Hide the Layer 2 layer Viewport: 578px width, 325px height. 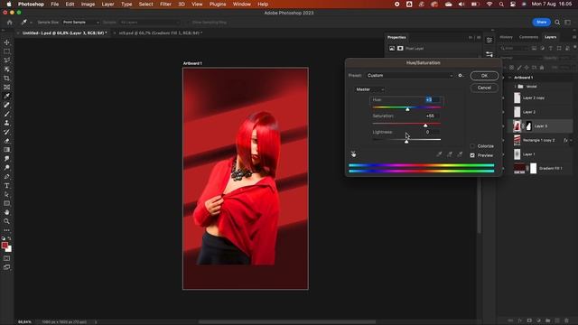pos(504,112)
